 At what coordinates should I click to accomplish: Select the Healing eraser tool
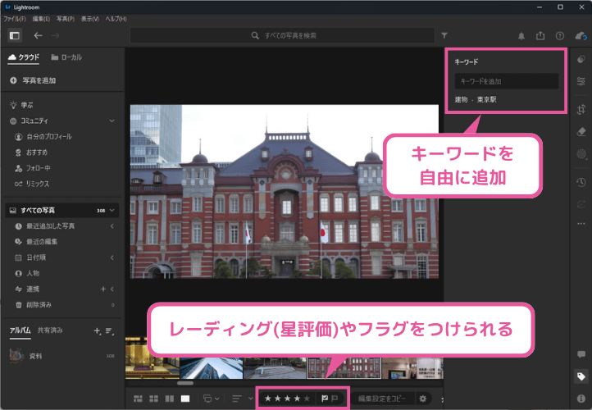(581, 131)
